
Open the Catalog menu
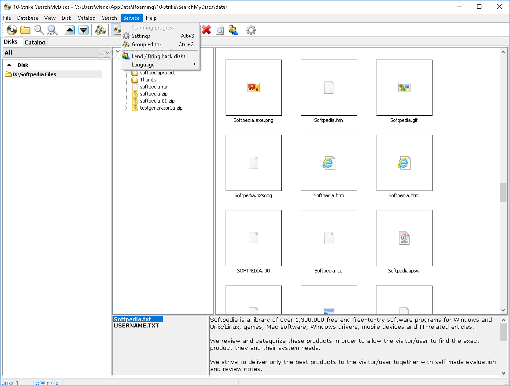[86, 18]
